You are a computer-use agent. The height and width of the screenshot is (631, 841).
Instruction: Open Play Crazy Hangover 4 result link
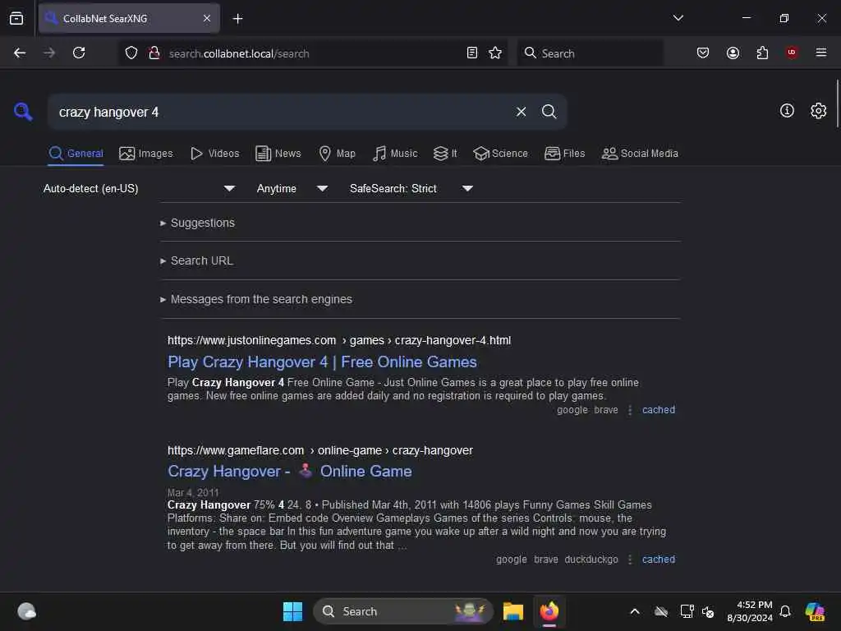pos(322,362)
